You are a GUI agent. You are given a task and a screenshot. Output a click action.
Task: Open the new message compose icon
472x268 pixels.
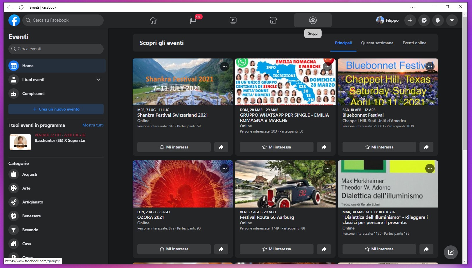(x=451, y=252)
